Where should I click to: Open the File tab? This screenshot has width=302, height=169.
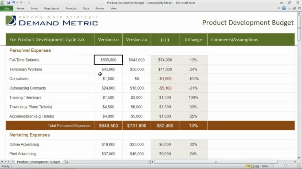[x=7, y=8]
